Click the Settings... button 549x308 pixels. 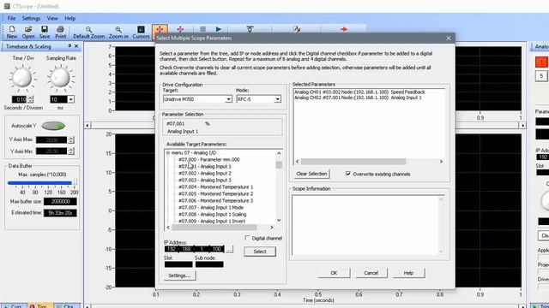pos(179,275)
